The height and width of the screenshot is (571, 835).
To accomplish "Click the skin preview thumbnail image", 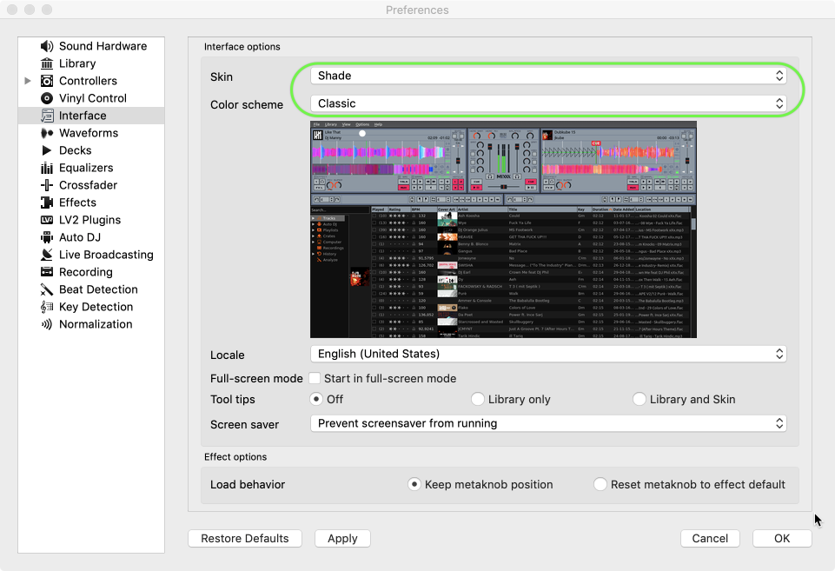I will tap(503, 229).
